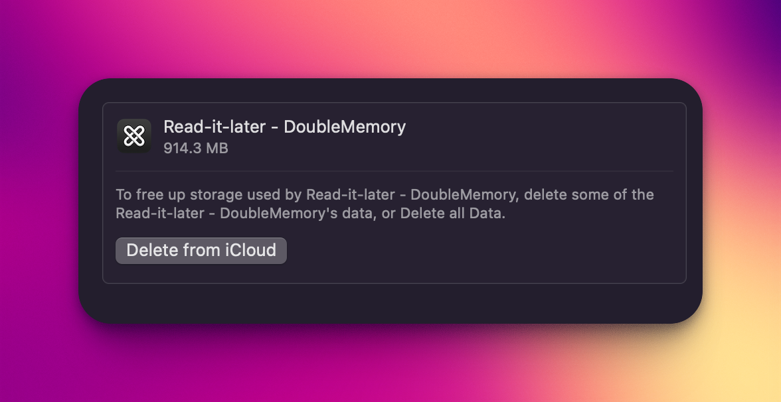
Task: Click the Delete from iCloud button
Action: (201, 250)
